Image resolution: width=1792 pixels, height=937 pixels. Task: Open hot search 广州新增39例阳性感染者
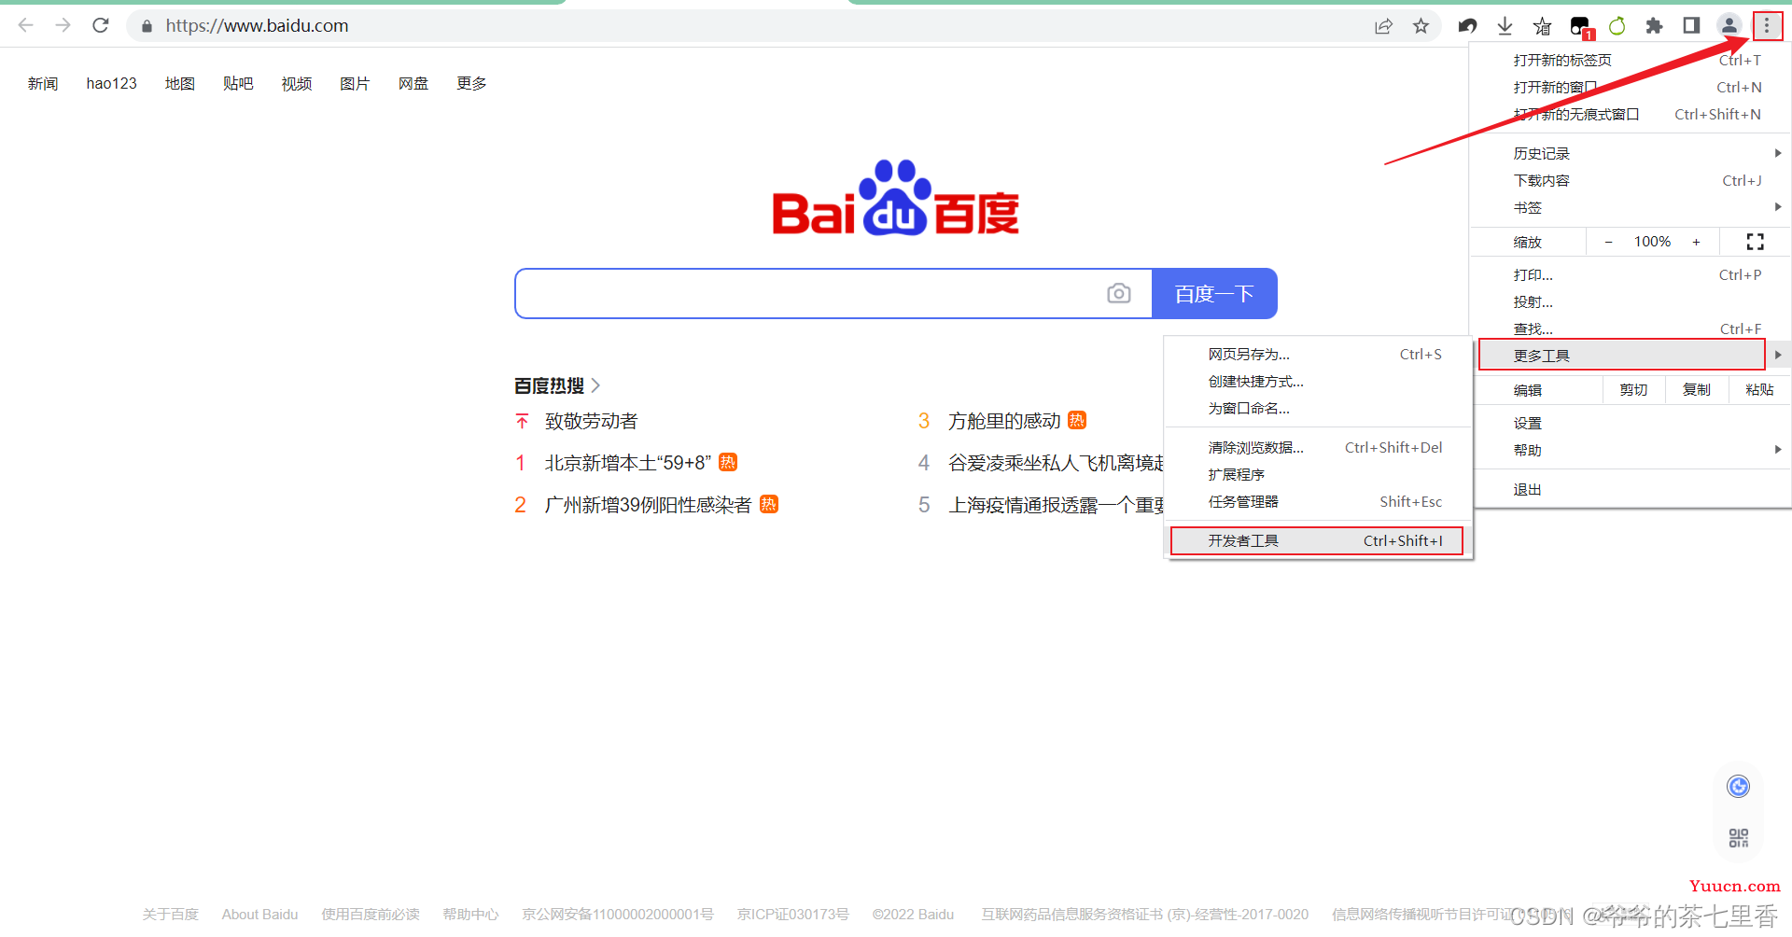click(x=648, y=505)
